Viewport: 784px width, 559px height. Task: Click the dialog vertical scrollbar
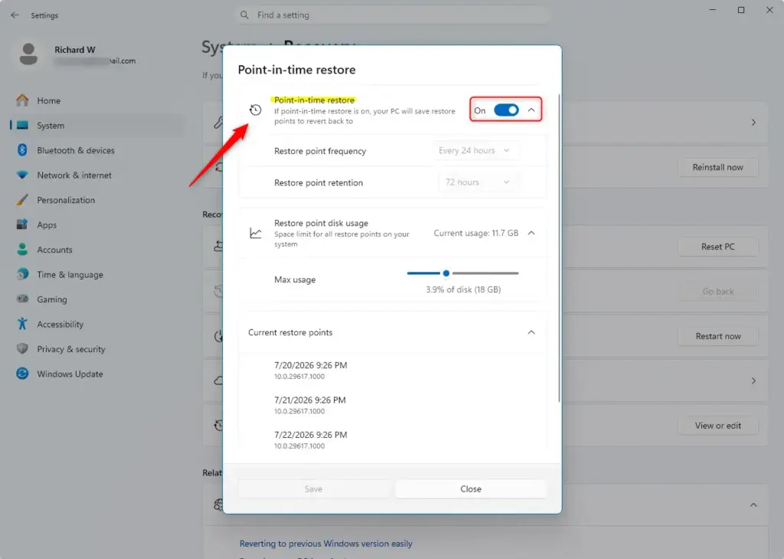pyautogui.click(x=559, y=247)
